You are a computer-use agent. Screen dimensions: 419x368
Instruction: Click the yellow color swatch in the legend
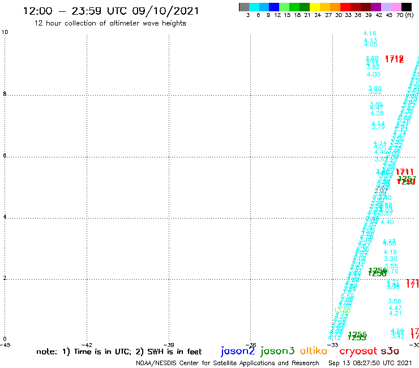tap(315, 7)
